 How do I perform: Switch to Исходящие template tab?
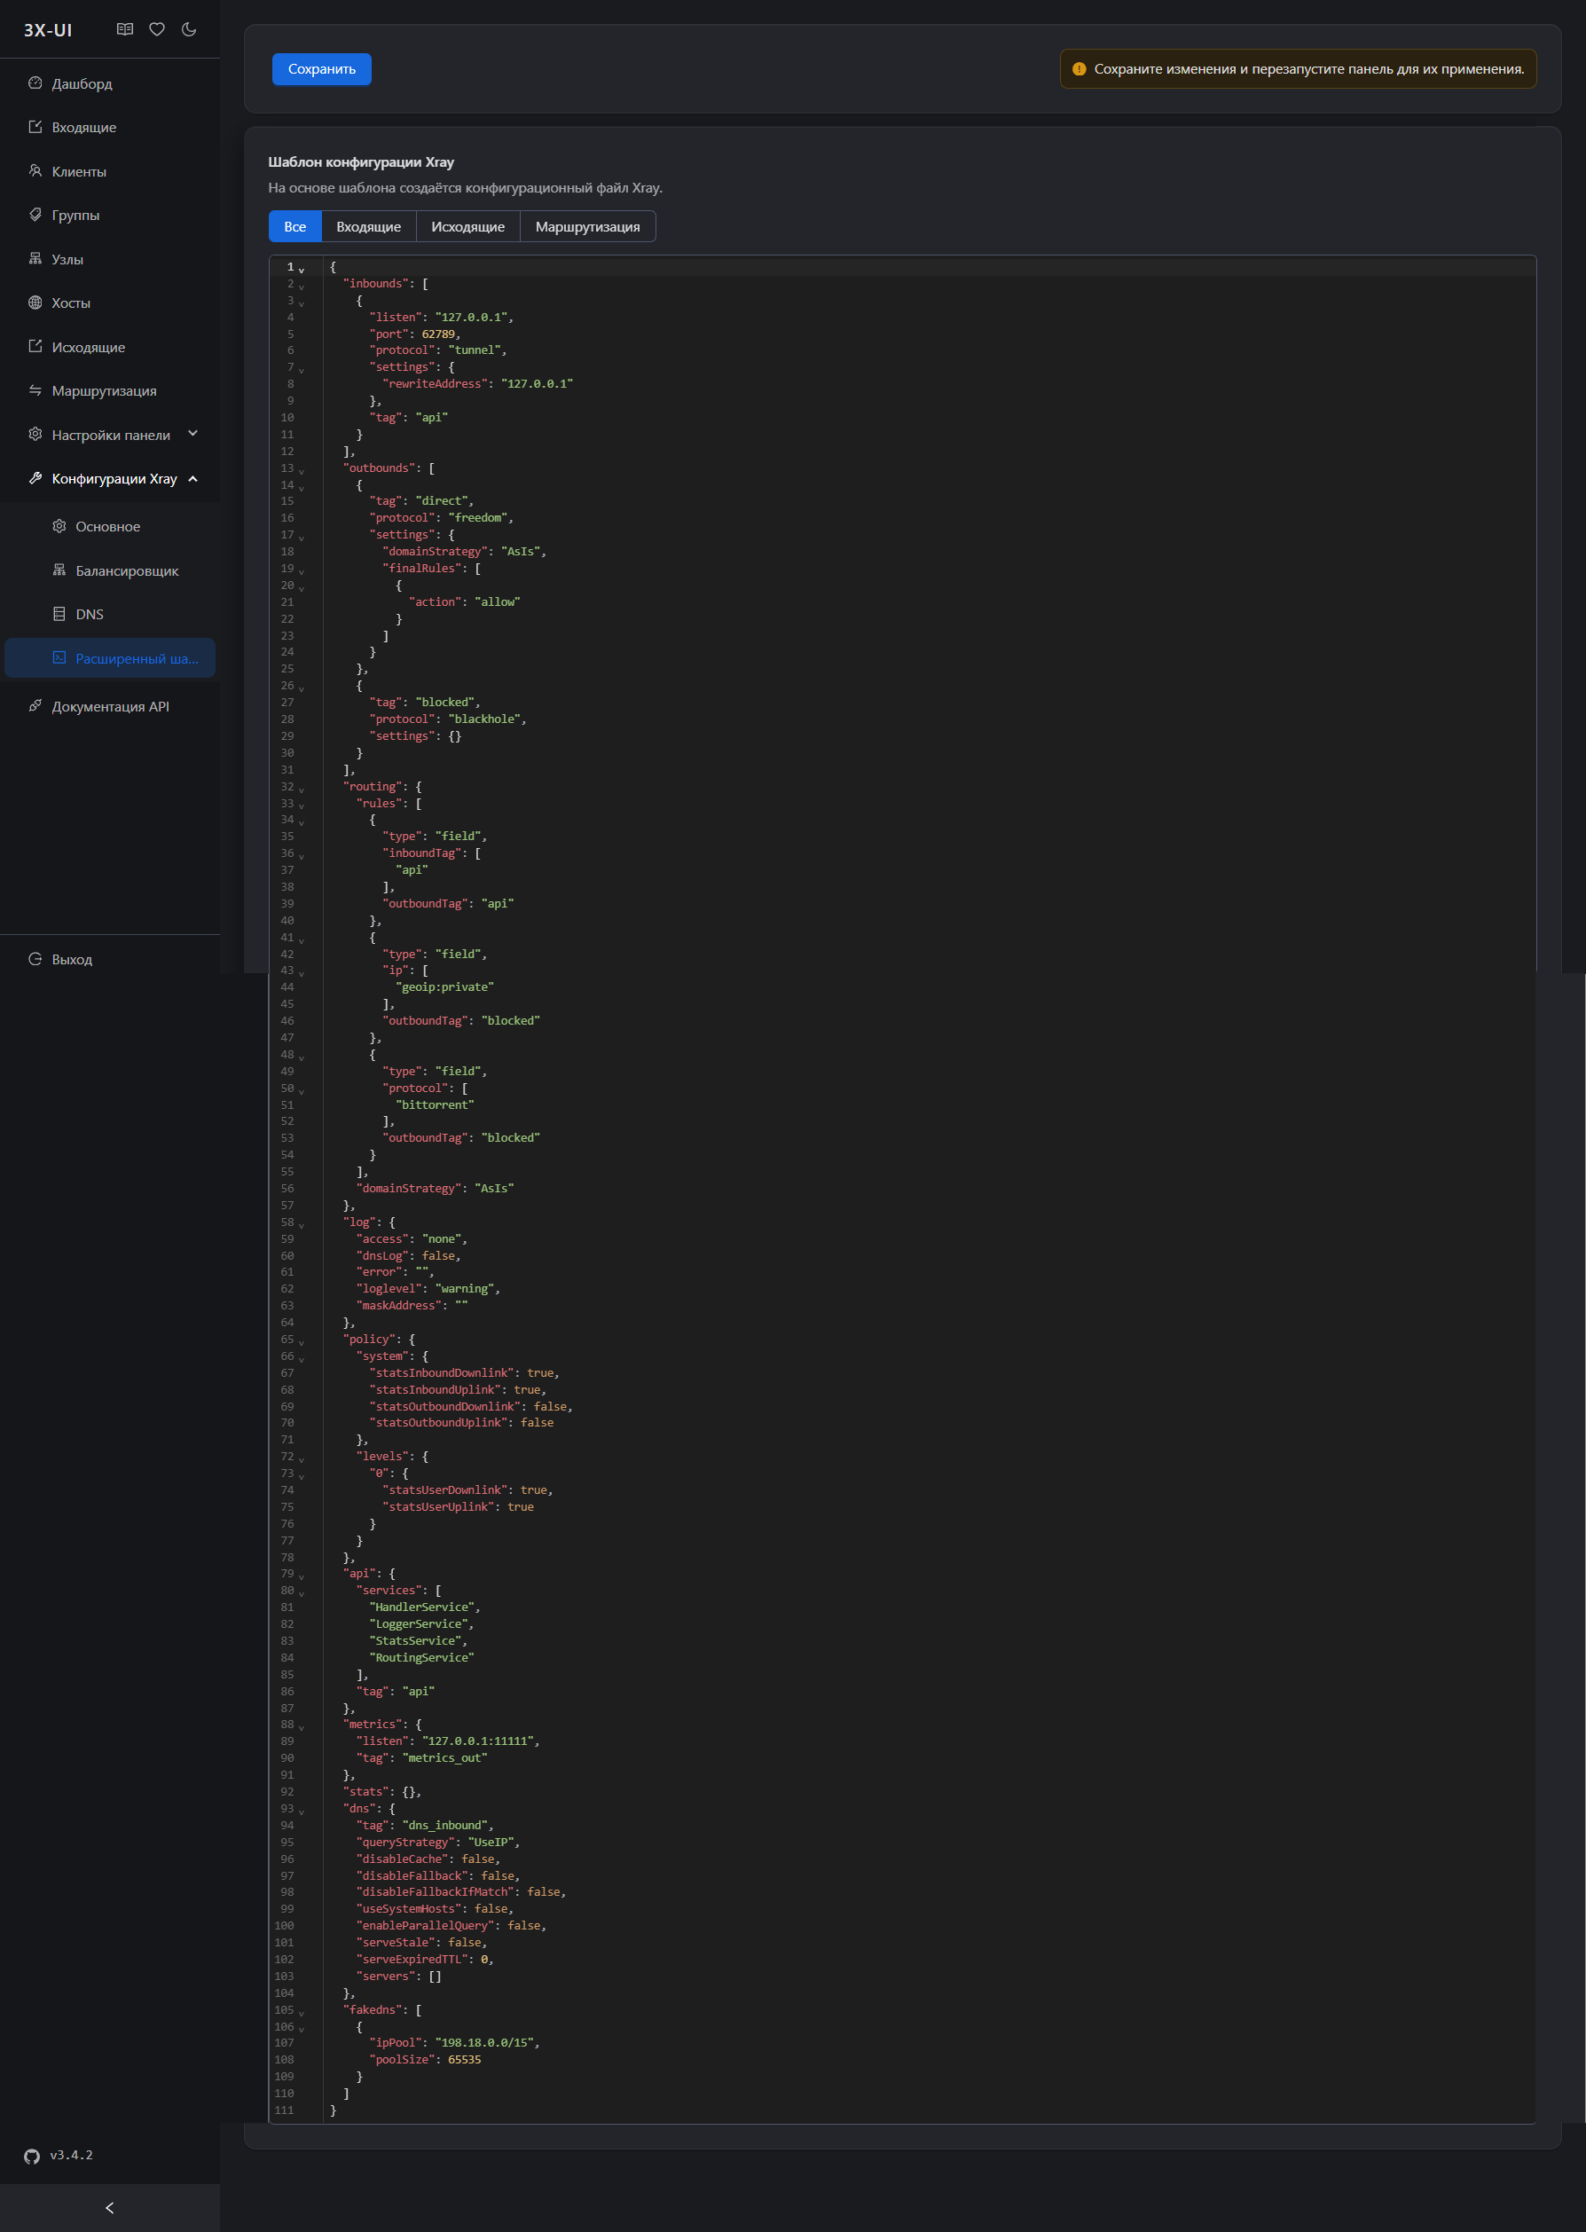468,226
